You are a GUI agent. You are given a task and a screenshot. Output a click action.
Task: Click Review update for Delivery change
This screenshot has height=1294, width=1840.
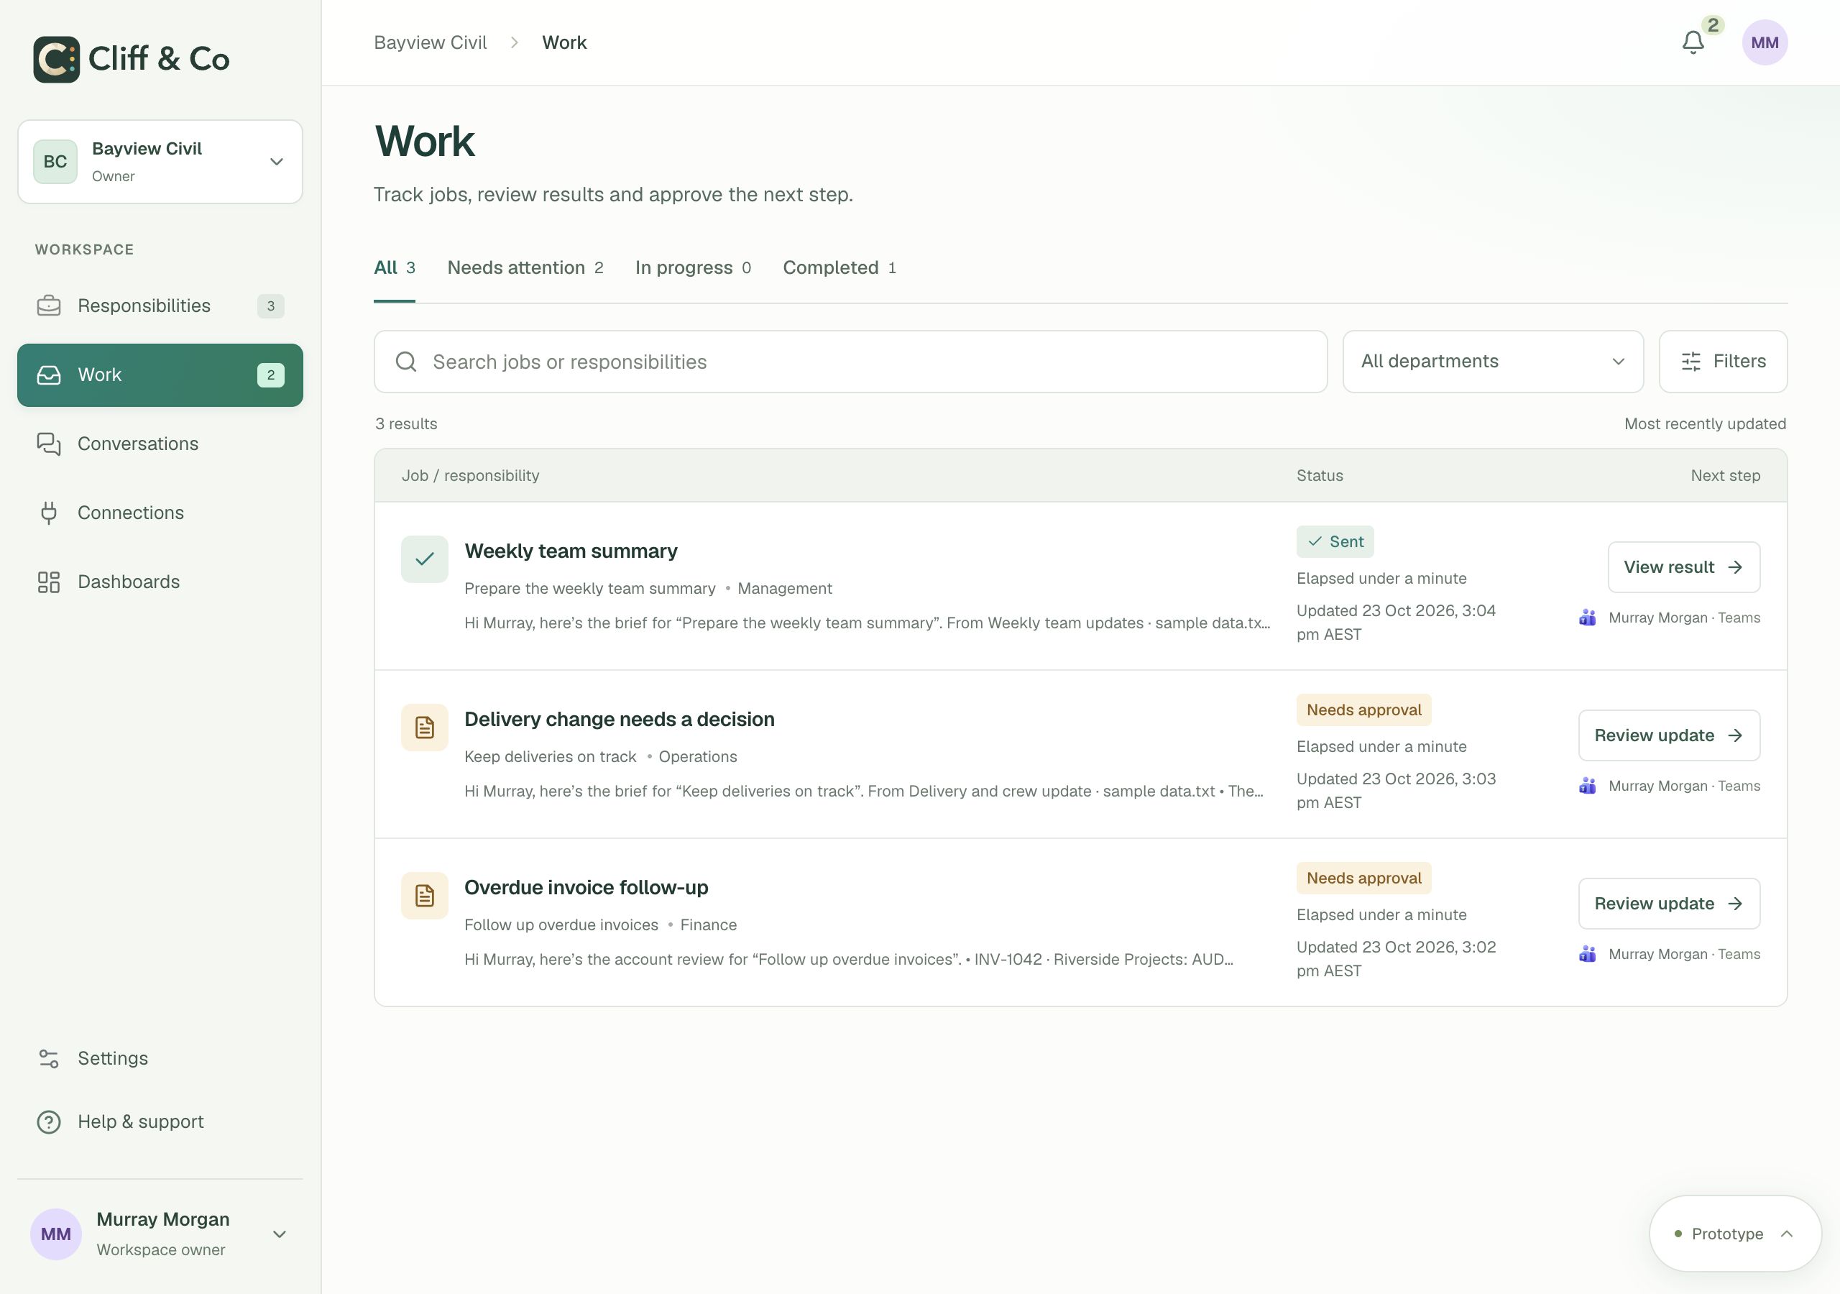1670,735
